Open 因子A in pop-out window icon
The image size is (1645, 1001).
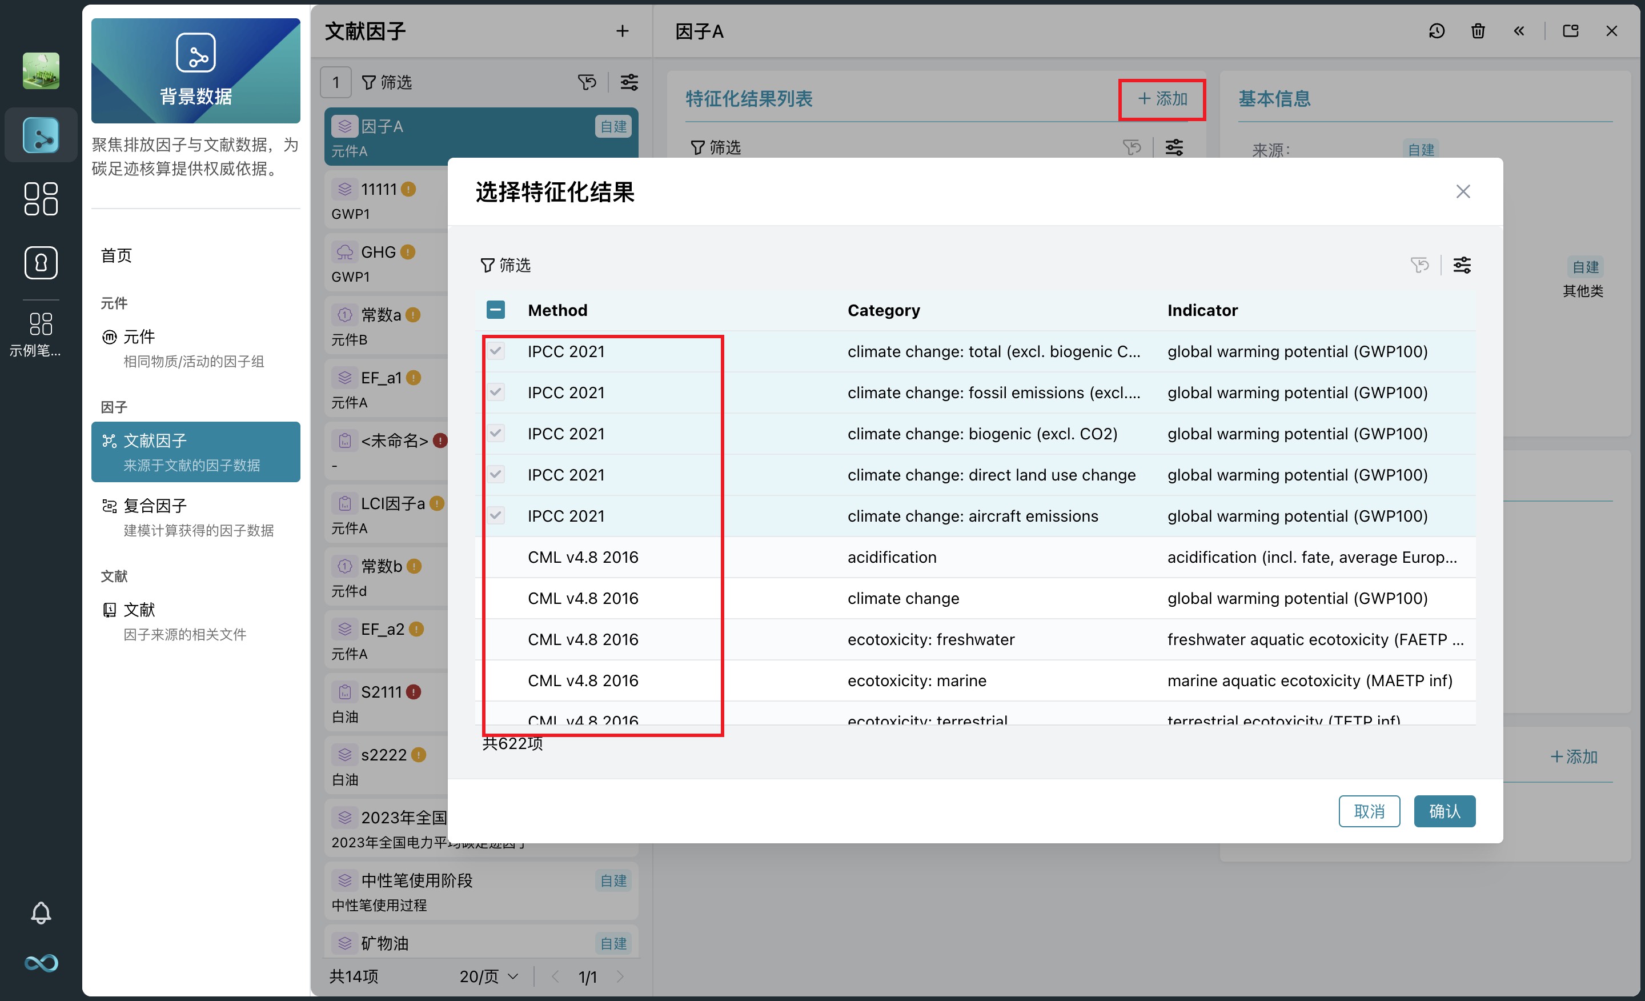tap(1570, 31)
